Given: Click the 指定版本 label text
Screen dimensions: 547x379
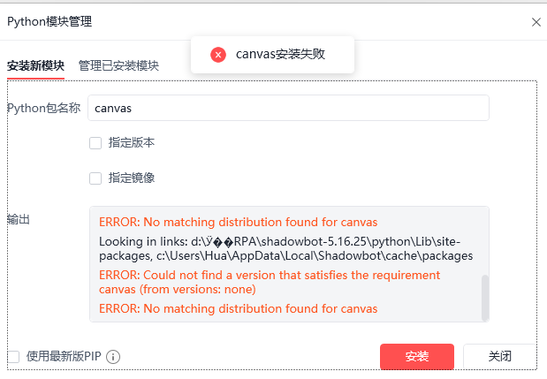Looking at the screenshot, I should [131, 142].
